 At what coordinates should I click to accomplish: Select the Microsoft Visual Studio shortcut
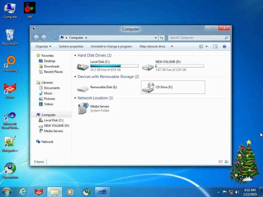10,121
